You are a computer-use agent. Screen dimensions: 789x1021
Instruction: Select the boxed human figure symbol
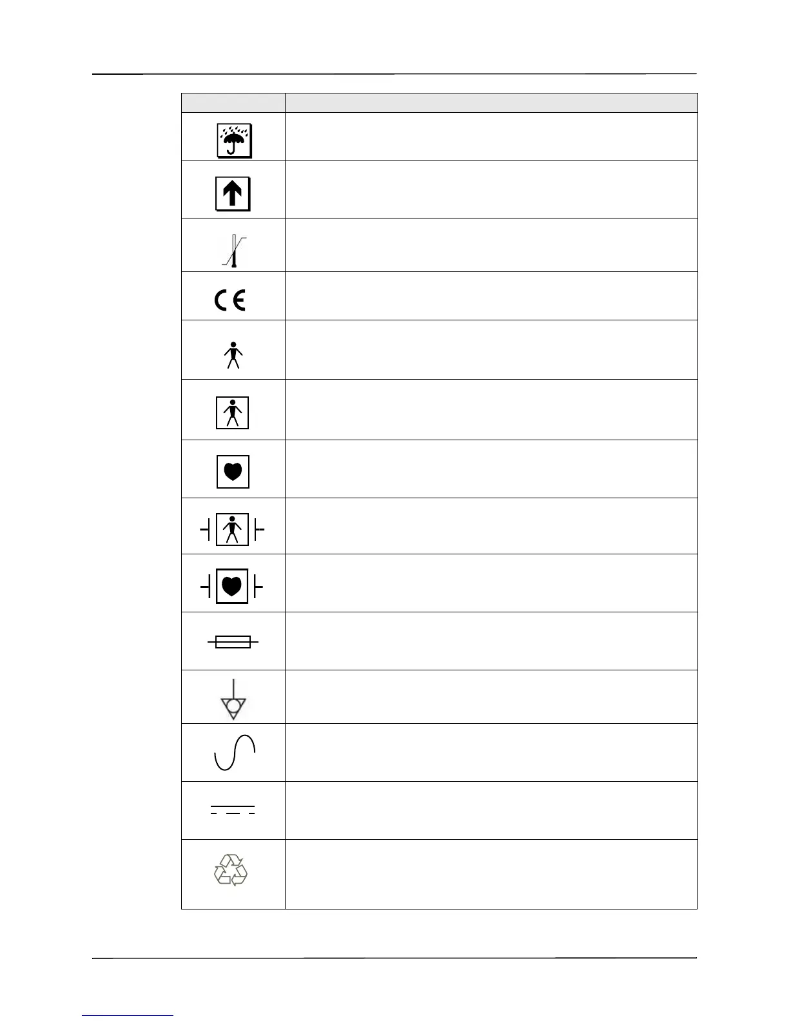point(232,413)
